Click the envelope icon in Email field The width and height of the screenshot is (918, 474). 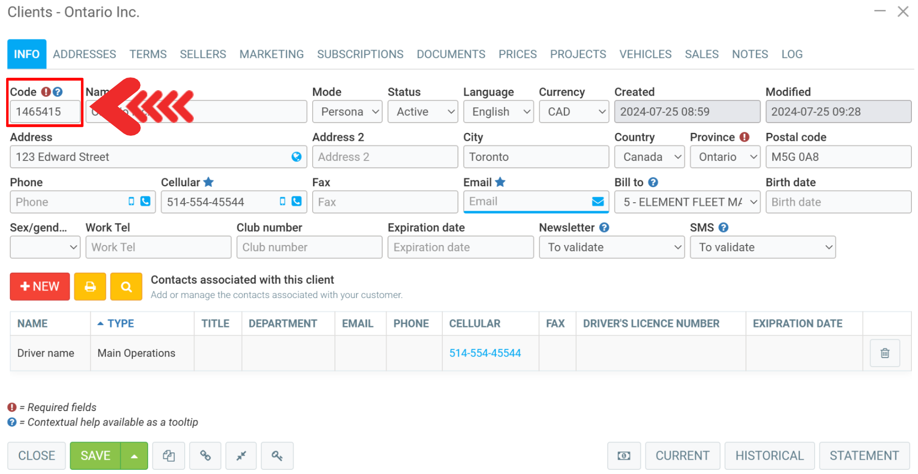pyautogui.click(x=597, y=201)
